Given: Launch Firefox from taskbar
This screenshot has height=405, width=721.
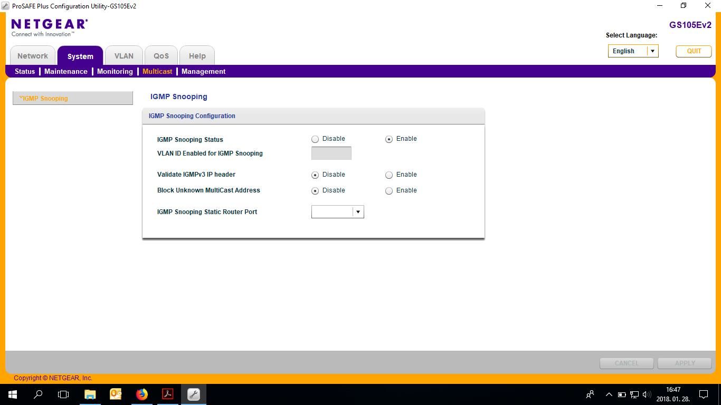Looking at the screenshot, I should pos(141,394).
